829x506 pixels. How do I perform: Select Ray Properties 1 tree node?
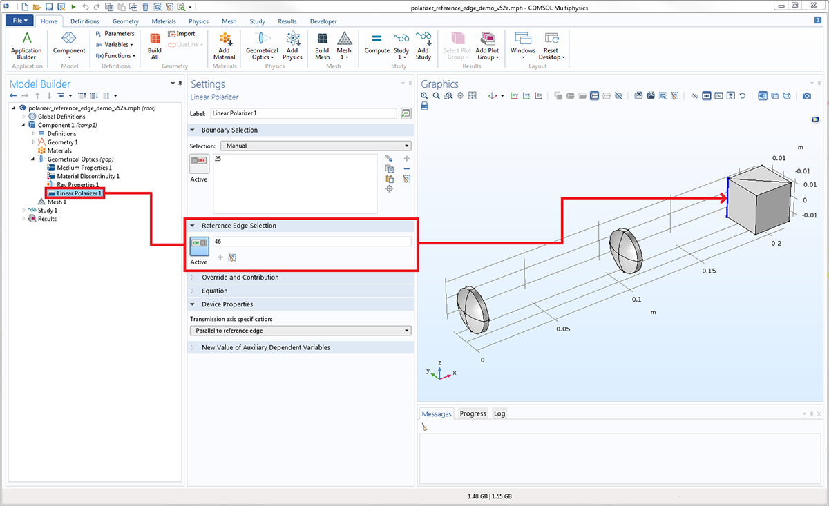pyautogui.click(x=77, y=185)
